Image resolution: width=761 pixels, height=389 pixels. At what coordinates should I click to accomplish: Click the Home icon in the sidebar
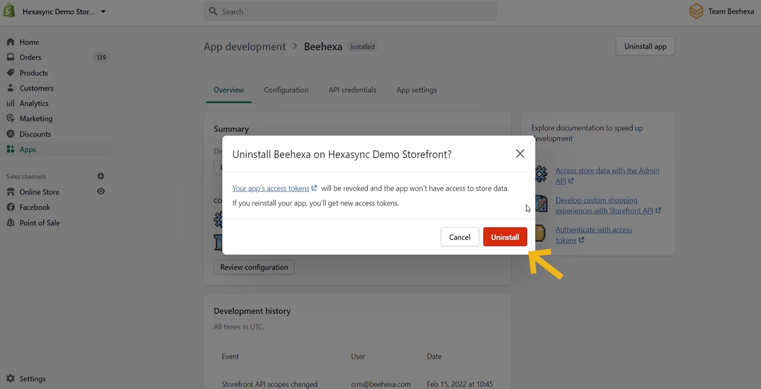click(x=11, y=42)
